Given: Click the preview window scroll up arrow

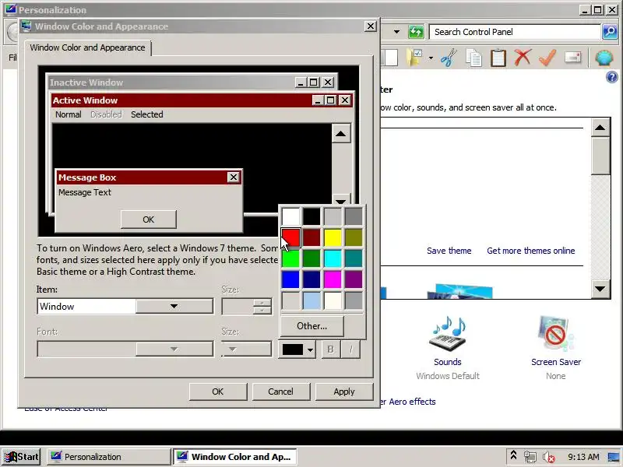Looking at the screenshot, I should (340, 134).
